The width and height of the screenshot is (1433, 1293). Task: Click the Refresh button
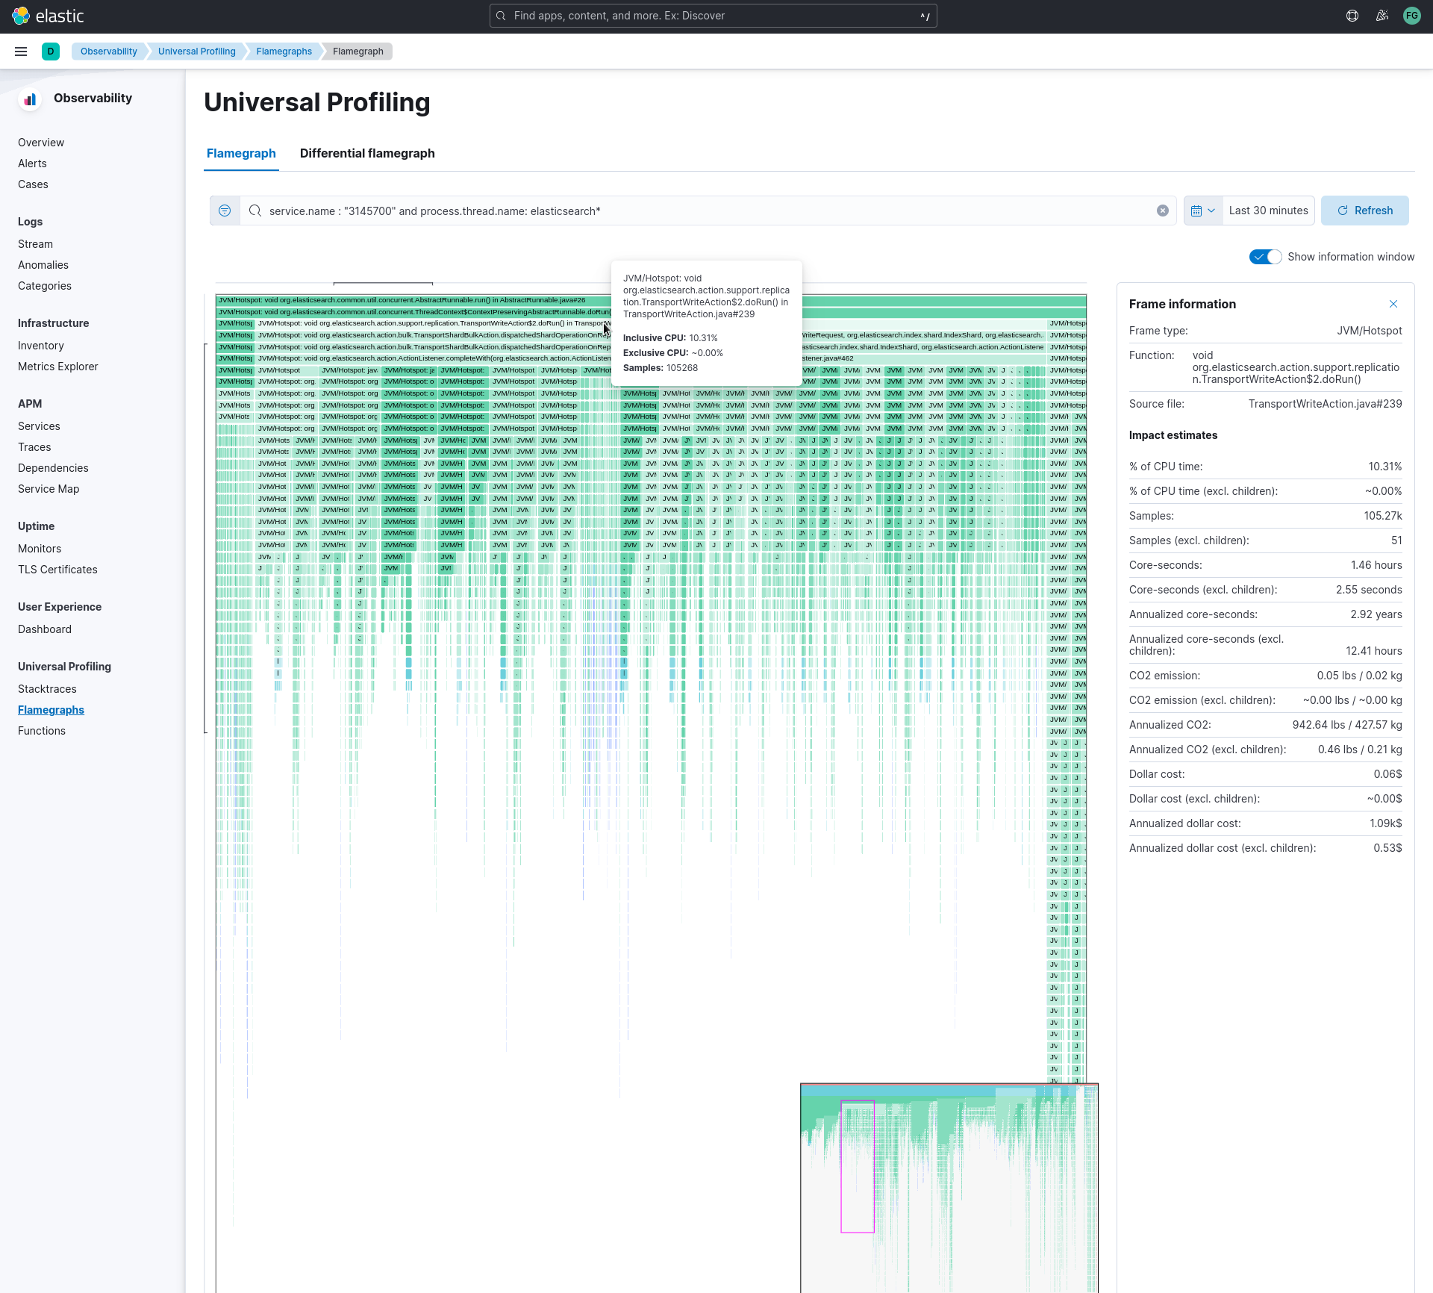pos(1364,211)
